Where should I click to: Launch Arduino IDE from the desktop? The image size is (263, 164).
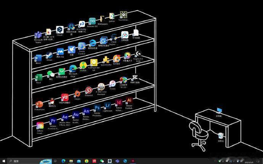[x=92, y=21]
